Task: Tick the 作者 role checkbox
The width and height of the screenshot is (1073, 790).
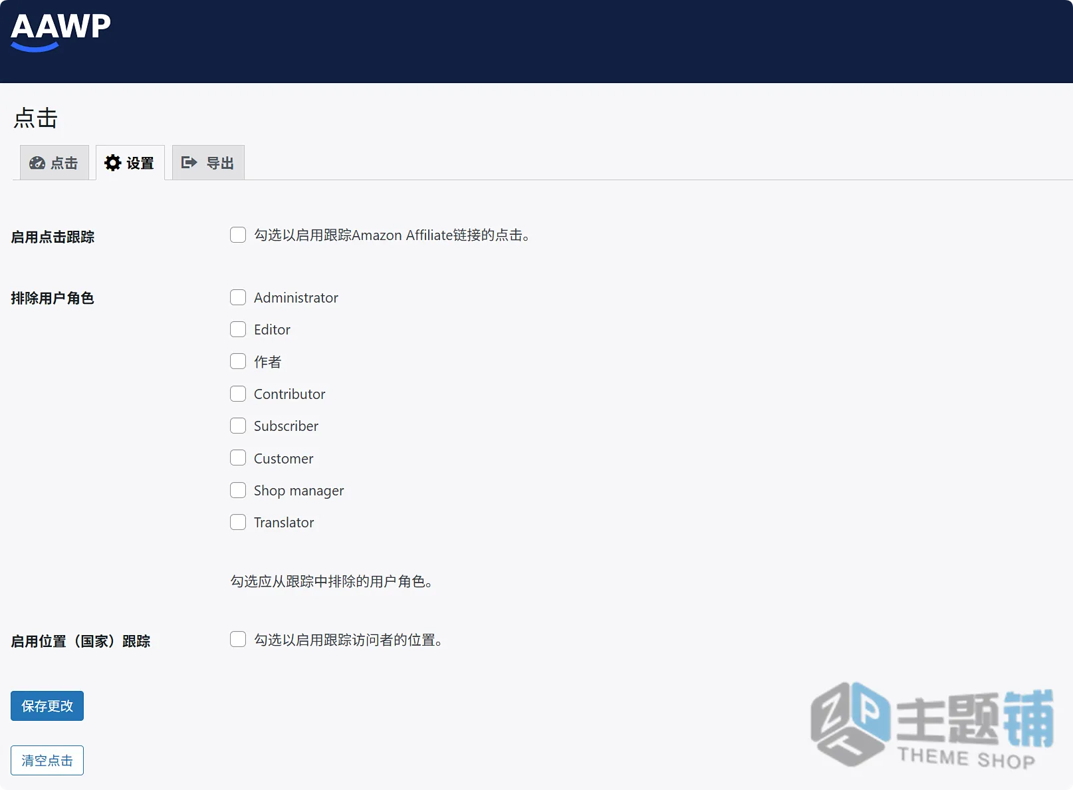Action: click(x=238, y=361)
